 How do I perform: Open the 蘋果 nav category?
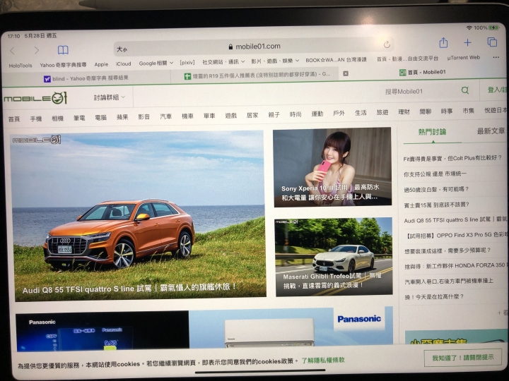[x=122, y=117]
